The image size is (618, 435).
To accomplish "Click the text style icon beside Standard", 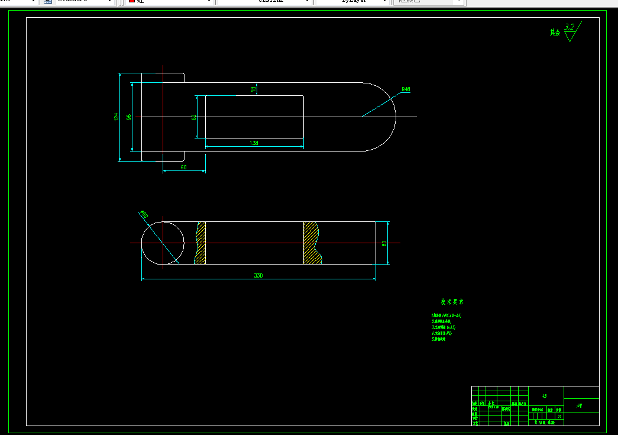I will pyautogui.click(x=48, y=2).
